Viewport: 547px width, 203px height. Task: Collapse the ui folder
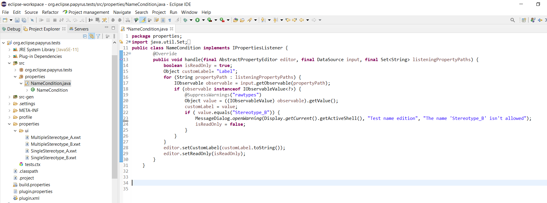tap(15, 131)
